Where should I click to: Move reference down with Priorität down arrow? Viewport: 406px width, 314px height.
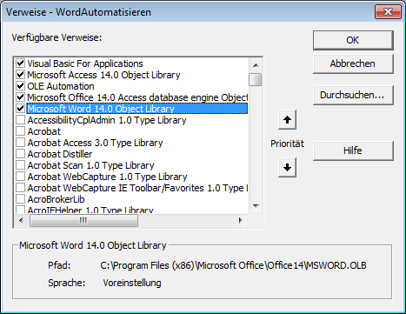pos(287,167)
